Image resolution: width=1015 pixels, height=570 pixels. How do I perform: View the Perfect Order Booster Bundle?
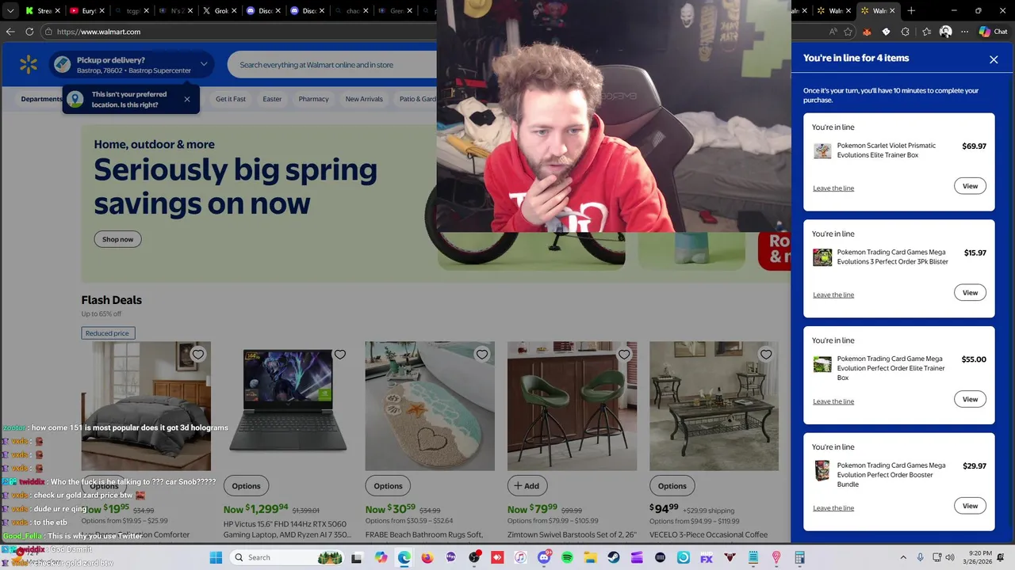coord(970,506)
